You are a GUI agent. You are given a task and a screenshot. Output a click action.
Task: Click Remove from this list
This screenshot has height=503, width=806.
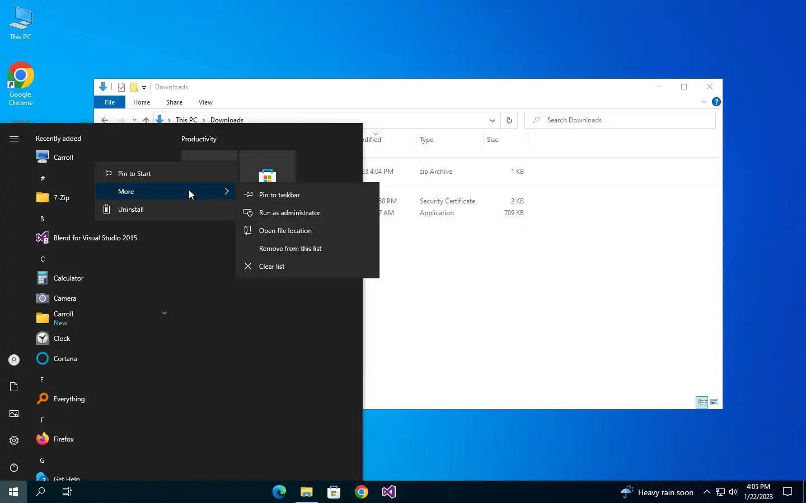pos(307,248)
